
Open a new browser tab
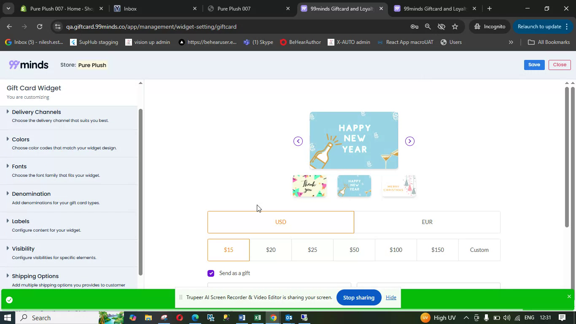pos(489,8)
